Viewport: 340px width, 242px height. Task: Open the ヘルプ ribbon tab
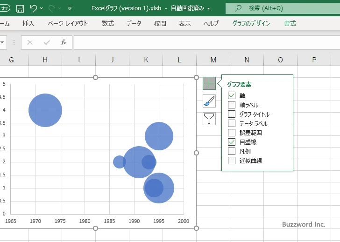[x=211, y=23]
